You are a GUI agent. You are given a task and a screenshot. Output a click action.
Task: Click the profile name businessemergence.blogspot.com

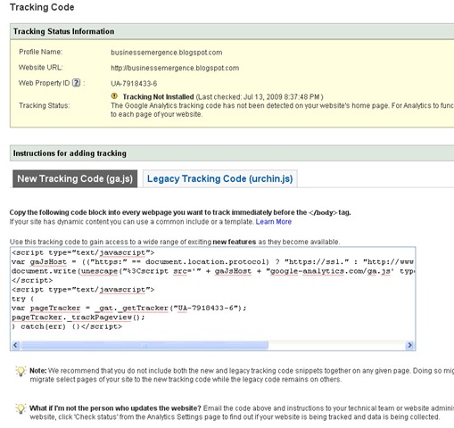(167, 53)
